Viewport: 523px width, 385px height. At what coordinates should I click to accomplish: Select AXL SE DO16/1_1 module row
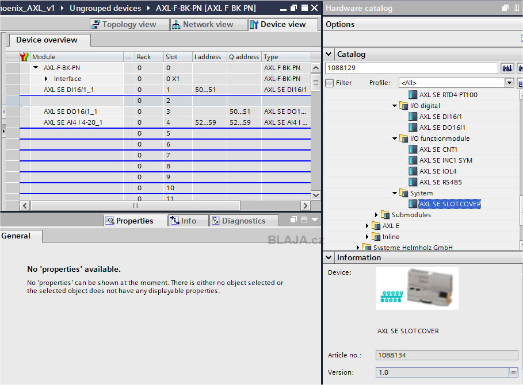coord(165,111)
